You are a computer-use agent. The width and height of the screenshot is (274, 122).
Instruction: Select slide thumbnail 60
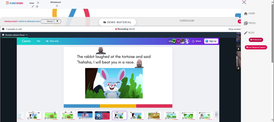pyautogui.click(x=206, y=115)
